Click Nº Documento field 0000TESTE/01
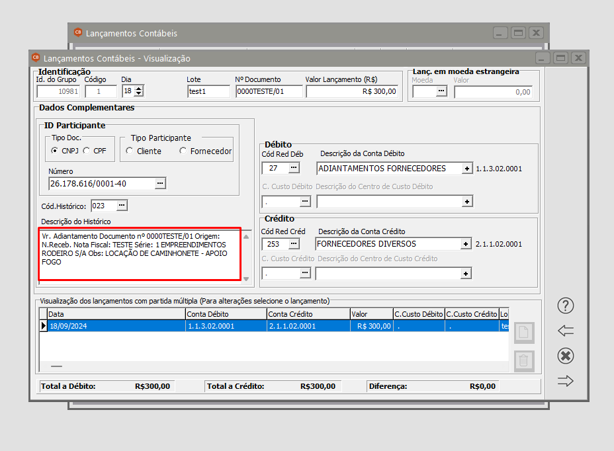Screen dimensions: 614x451 pos(269,91)
